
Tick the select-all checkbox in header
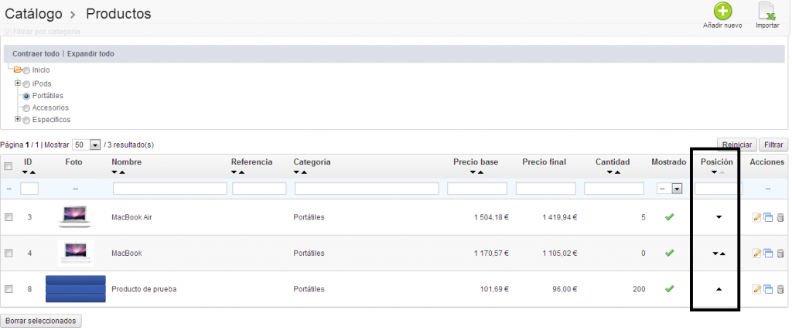coord(9,166)
